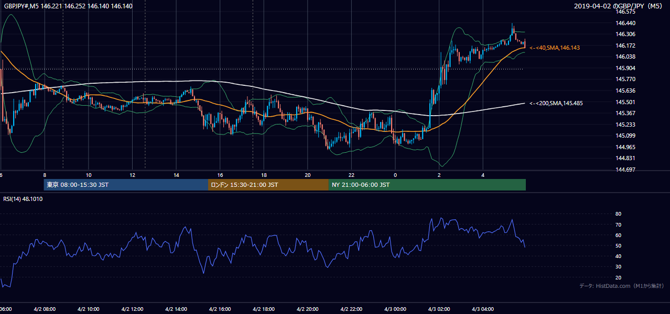The width and height of the screenshot is (670, 314).
Task: Click the NY 21:00-06:00 JST session bar
Action: tap(427, 185)
